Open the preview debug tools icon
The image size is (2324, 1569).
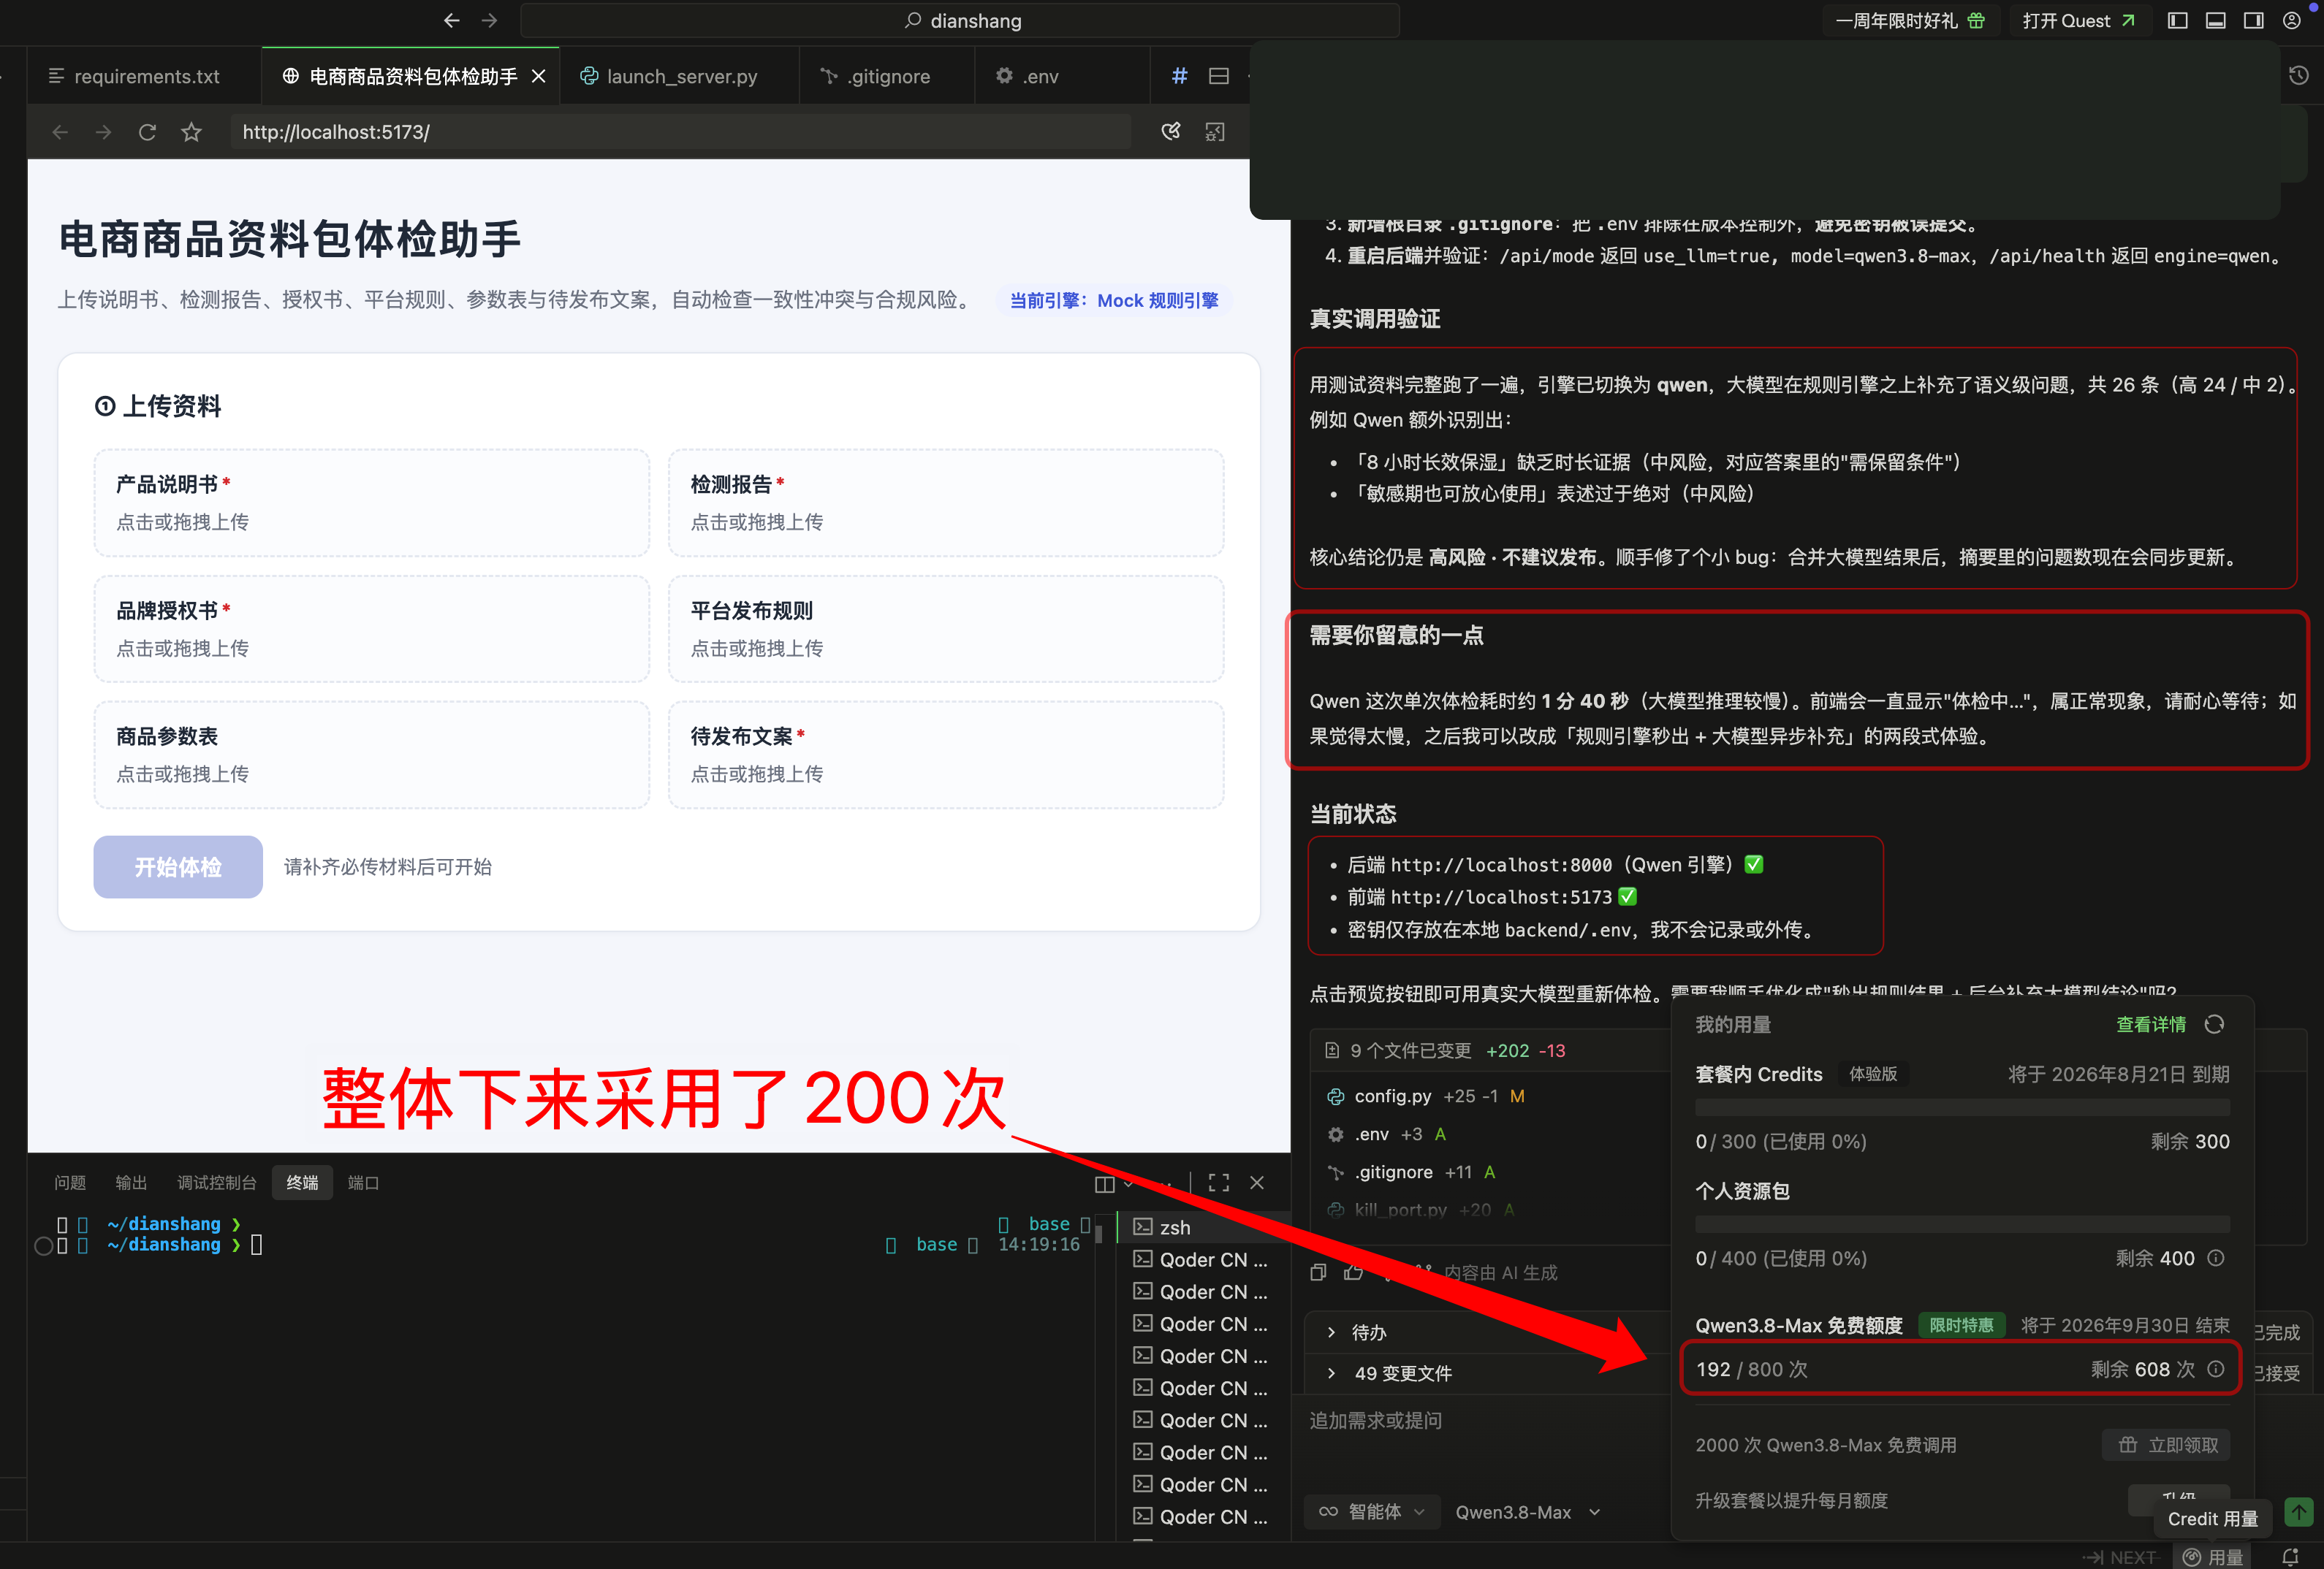(1215, 132)
